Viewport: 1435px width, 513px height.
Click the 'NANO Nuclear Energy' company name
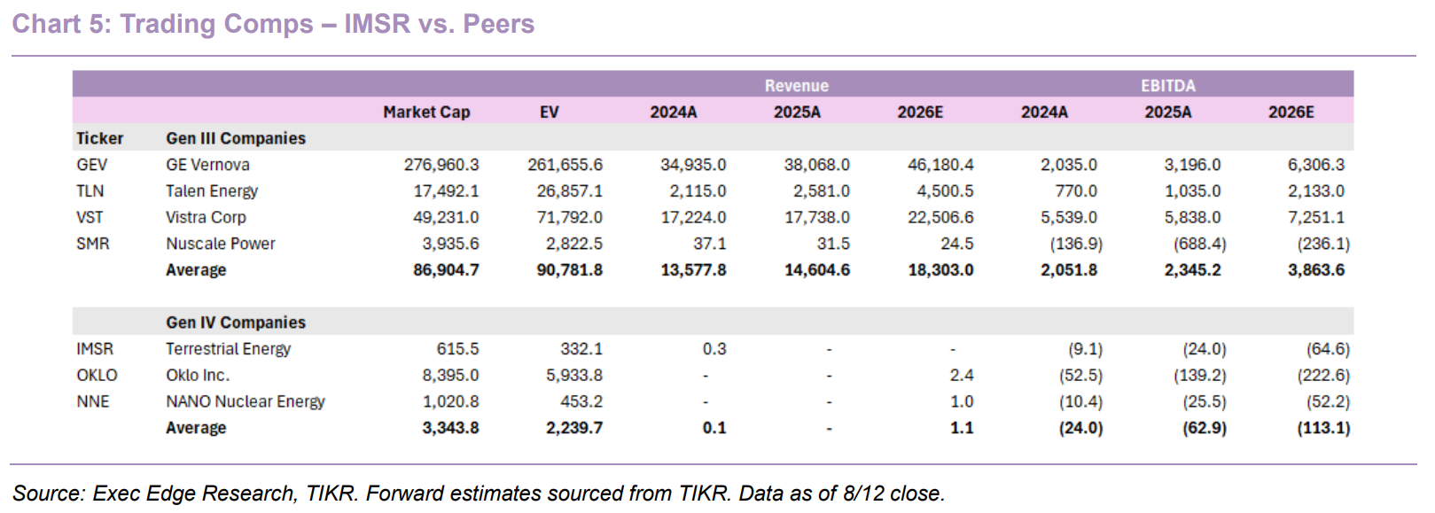(246, 401)
